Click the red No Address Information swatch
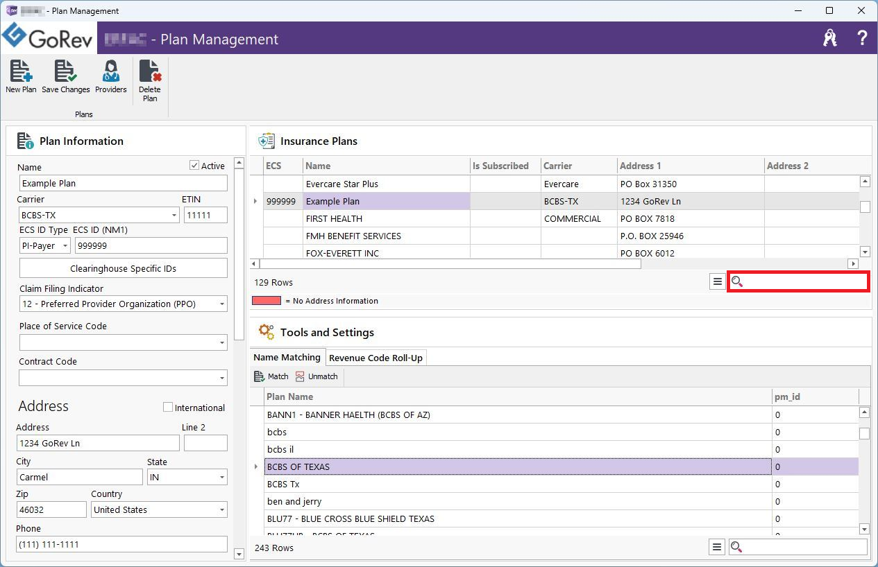The width and height of the screenshot is (878, 567). [267, 301]
